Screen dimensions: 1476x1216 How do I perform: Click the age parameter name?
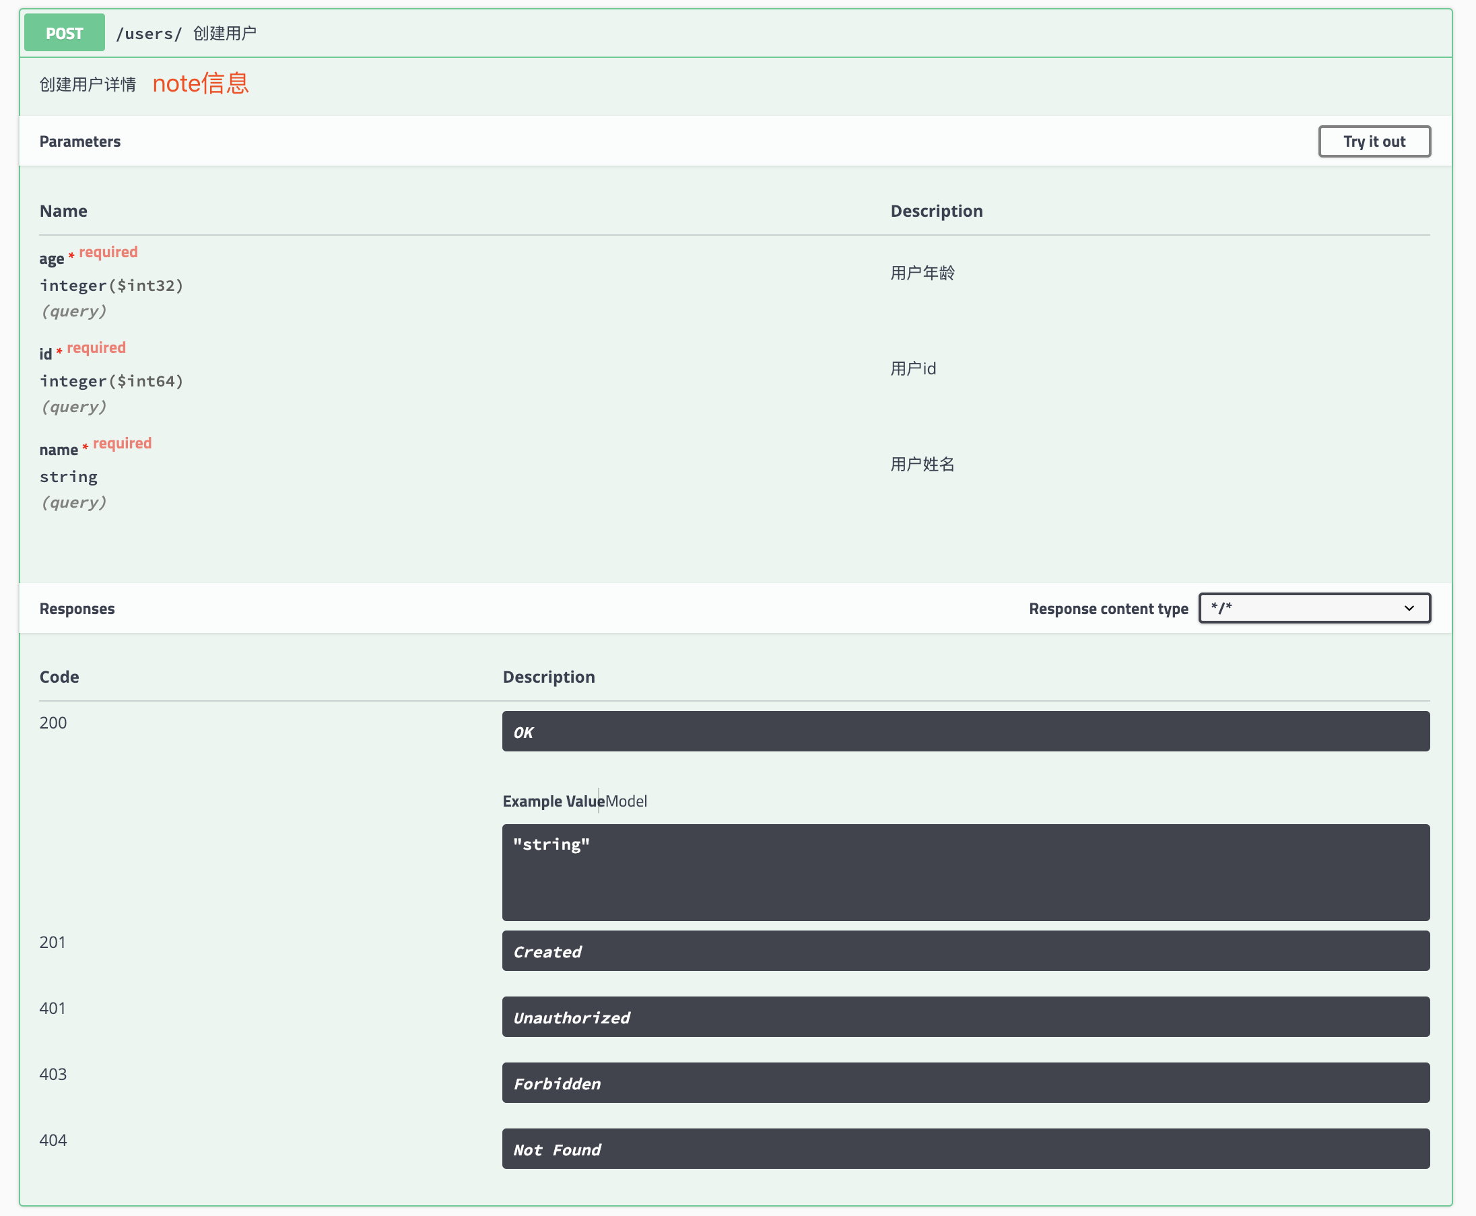(52, 259)
